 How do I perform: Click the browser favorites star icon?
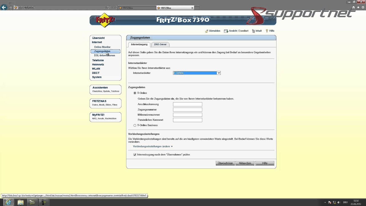click(x=358, y=7)
